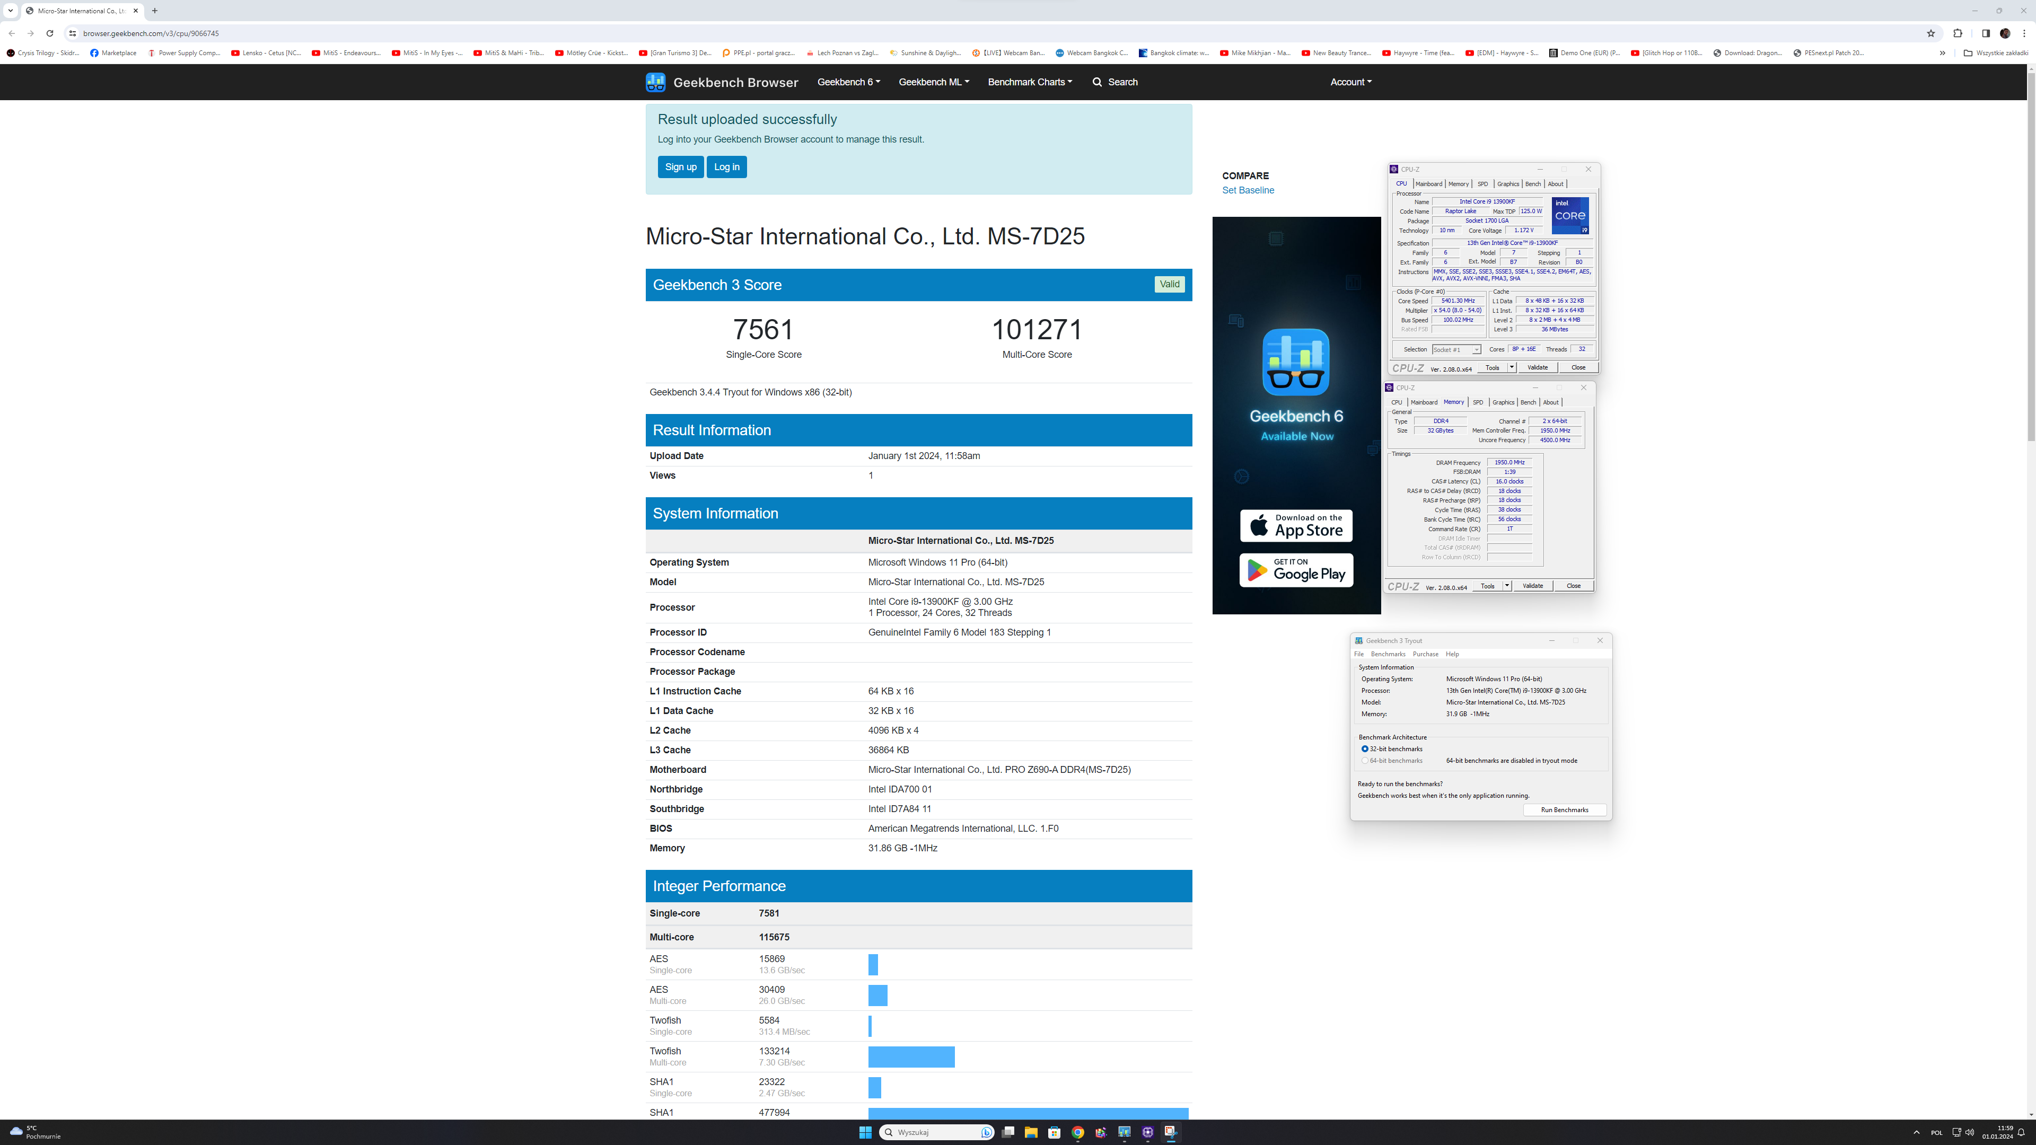The height and width of the screenshot is (1145, 2036).
Task: Open SPD tab in CPU-Z memory window
Action: tap(1478, 402)
